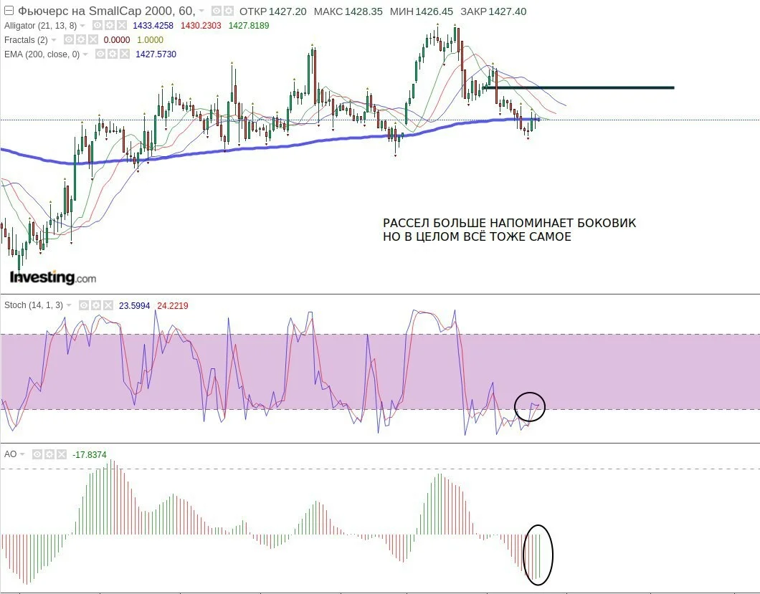
Task: Click the Alligator (21, 13, 8) legend label
Action: point(41,26)
